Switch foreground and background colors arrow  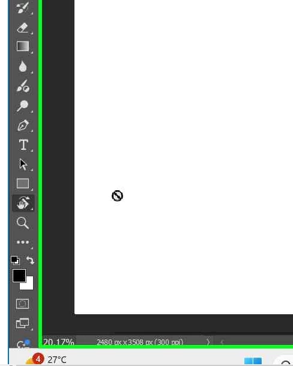30,260
